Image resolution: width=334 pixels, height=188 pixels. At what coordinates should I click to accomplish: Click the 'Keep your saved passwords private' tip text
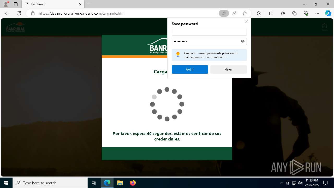tap(211, 55)
